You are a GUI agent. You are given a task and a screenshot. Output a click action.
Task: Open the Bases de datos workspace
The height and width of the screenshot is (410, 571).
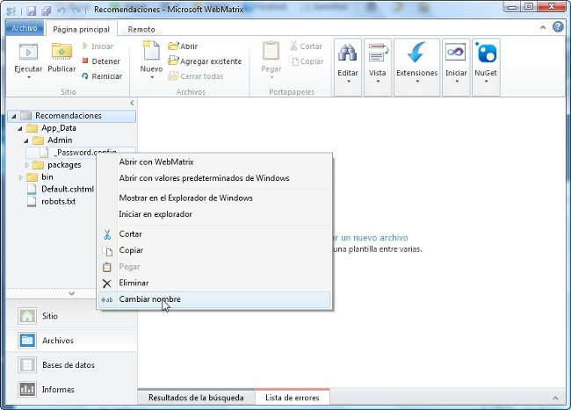coord(69,364)
